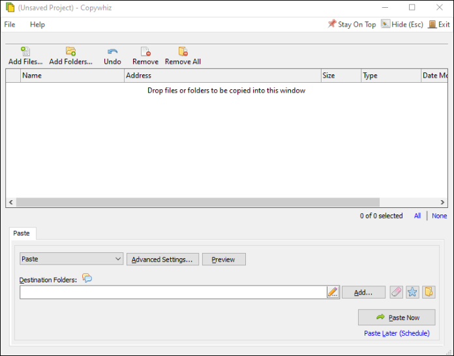Pin window with Stay On Top
This screenshot has height=356, width=454.
(352, 24)
